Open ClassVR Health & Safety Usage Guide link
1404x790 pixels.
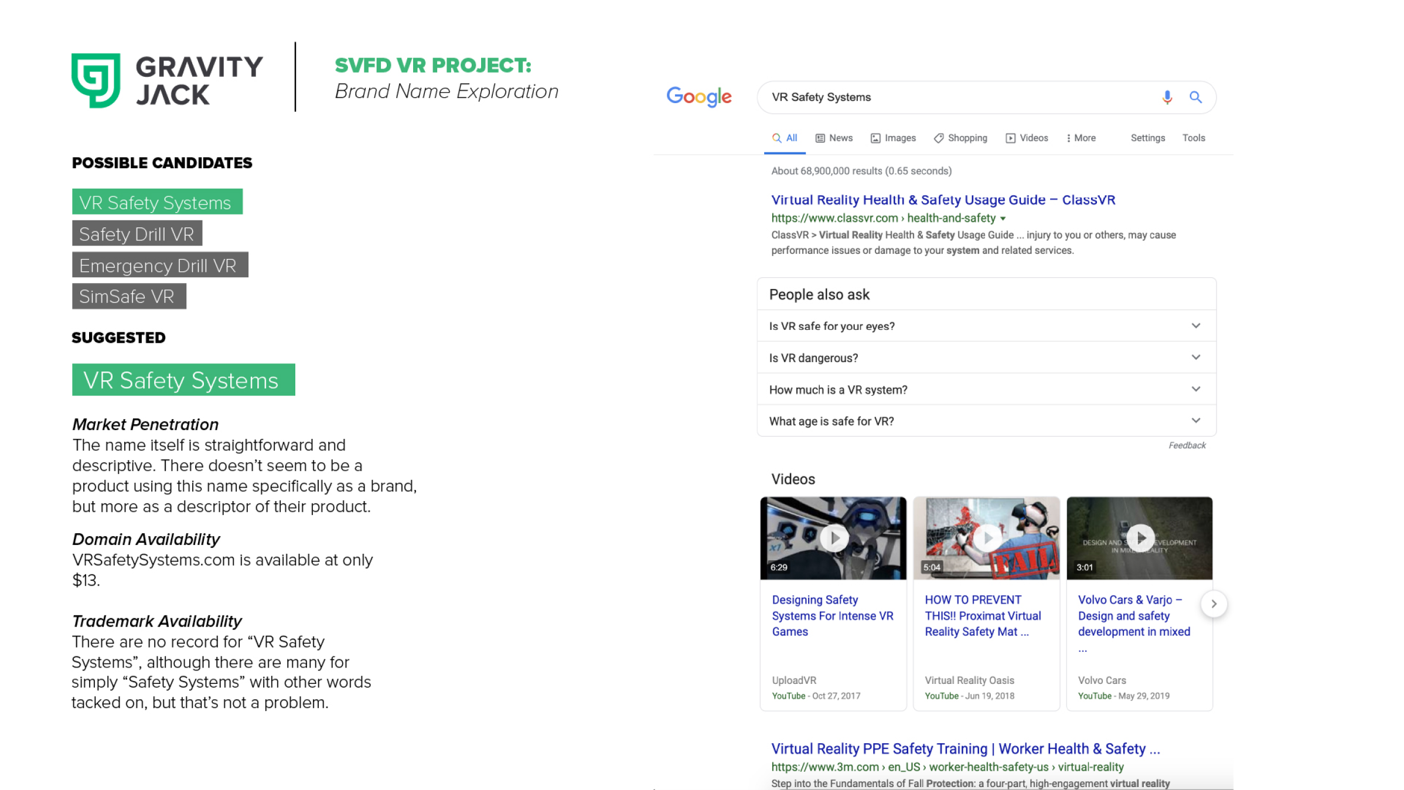tap(943, 200)
